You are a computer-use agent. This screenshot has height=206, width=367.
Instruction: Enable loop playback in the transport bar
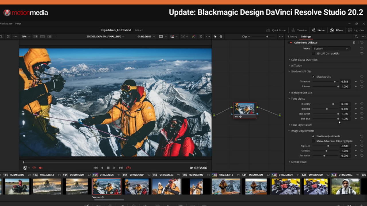pyautogui.click(x=128, y=168)
